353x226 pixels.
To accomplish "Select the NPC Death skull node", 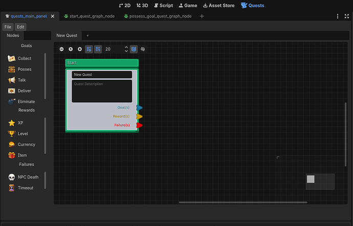I will tap(23, 177).
